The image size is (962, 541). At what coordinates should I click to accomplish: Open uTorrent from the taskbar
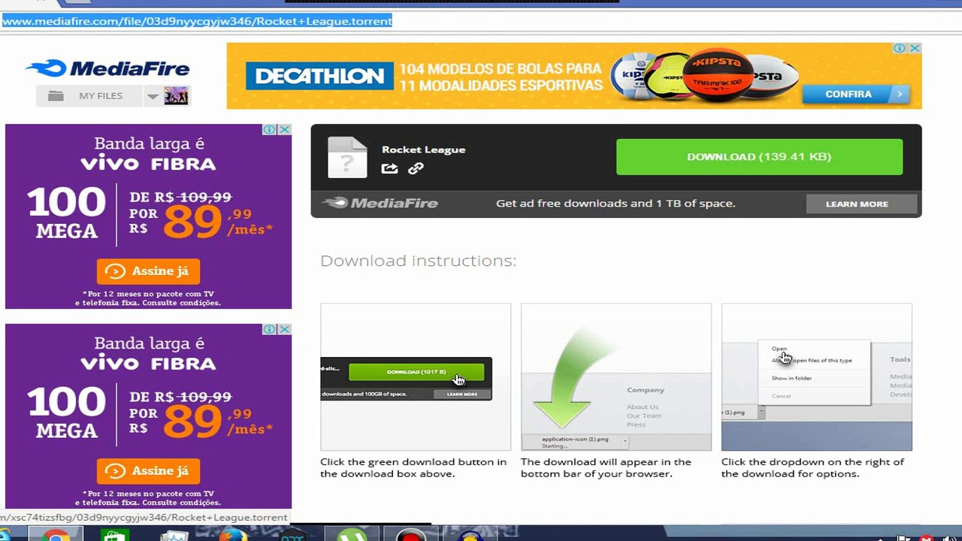click(x=352, y=534)
